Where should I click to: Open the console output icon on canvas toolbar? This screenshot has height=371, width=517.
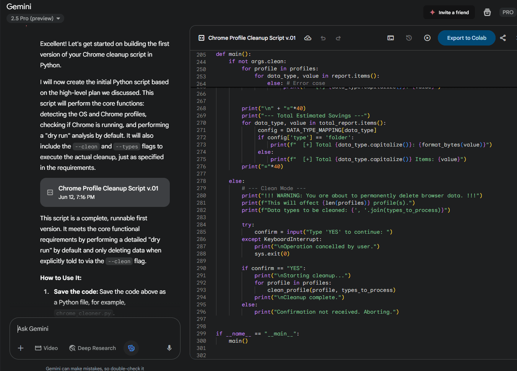click(390, 38)
